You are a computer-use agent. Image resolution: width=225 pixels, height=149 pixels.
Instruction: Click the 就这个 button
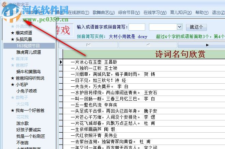click(196, 27)
